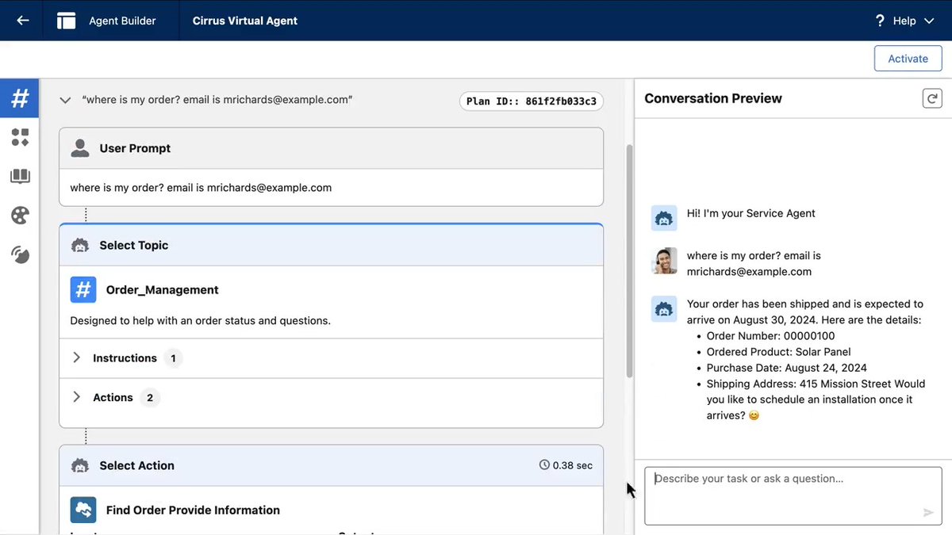Focus the "Describe your task" input field
The width and height of the screenshot is (952, 535).
coord(793,496)
